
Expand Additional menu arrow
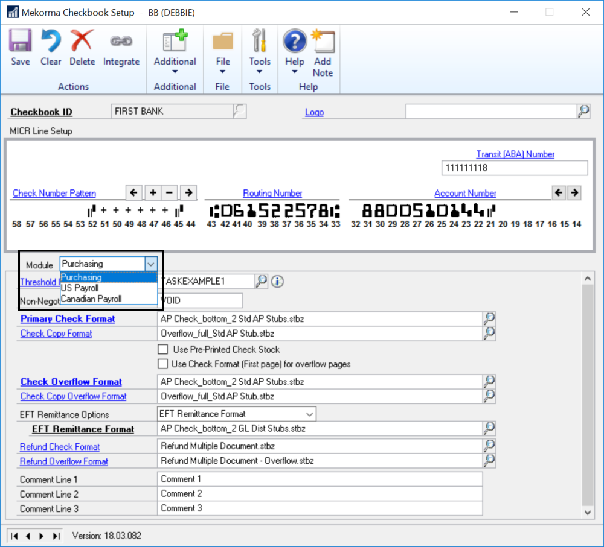click(x=175, y=72)
